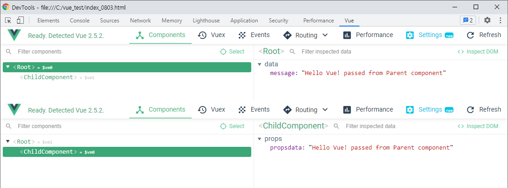Open the DevTools Performance tab

pos(319,20)
